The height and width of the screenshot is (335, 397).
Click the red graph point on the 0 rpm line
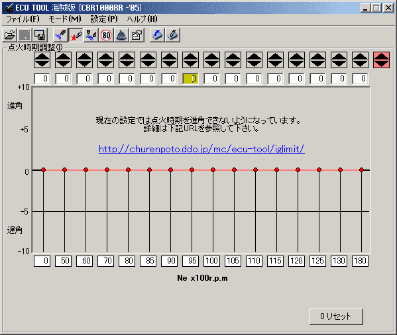click(x=43, y=169)
